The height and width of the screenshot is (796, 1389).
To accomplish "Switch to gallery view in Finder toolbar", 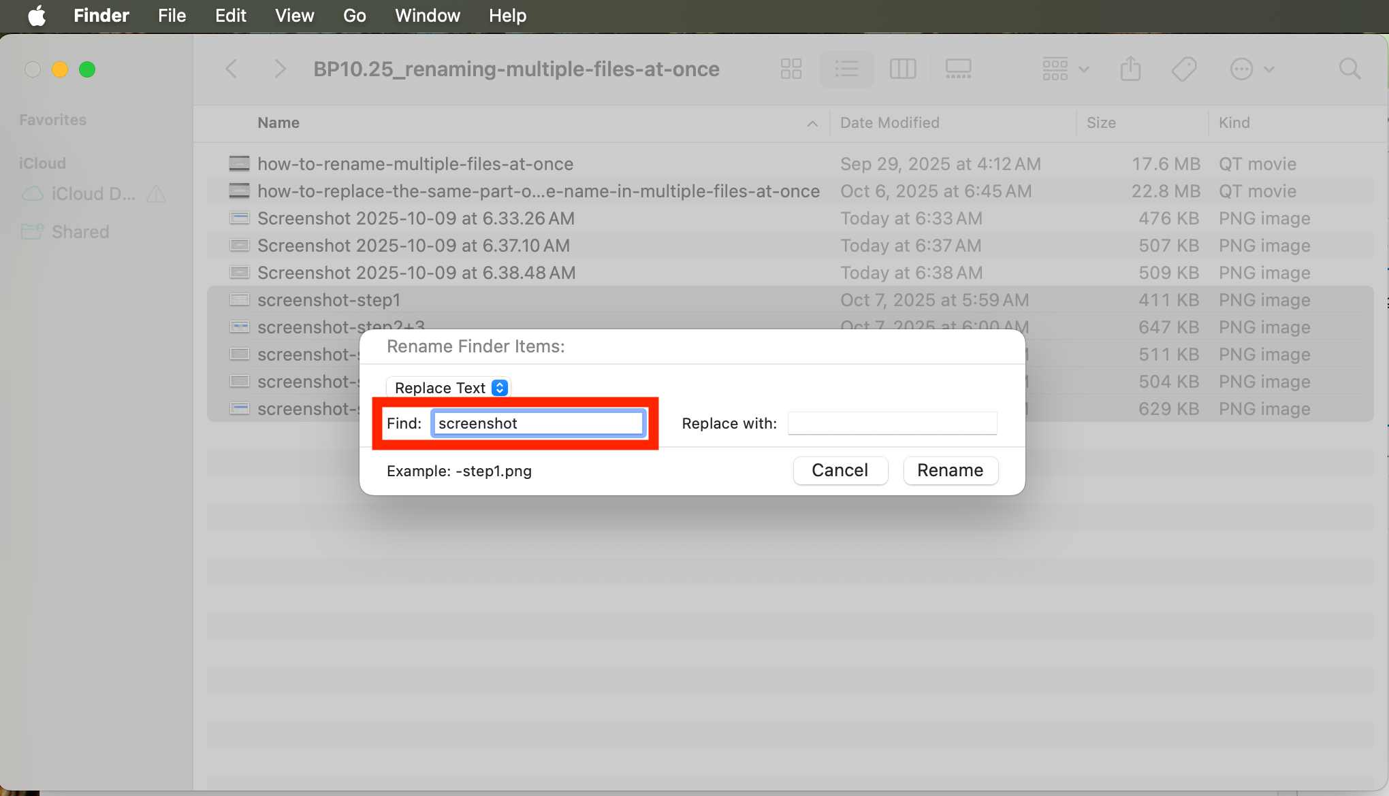I will (x=958, y=68).
